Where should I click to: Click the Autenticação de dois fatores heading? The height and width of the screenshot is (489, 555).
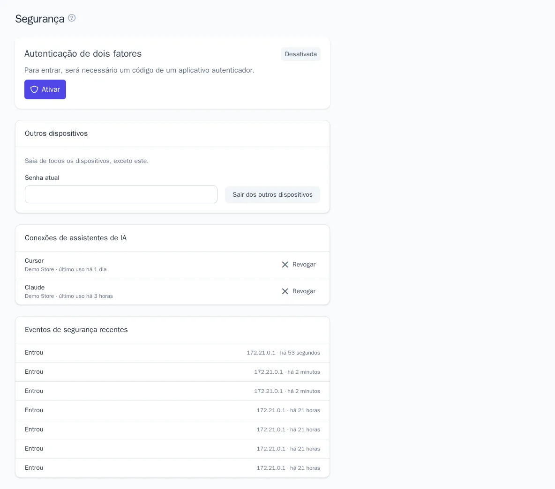click(x=83, y=54)
